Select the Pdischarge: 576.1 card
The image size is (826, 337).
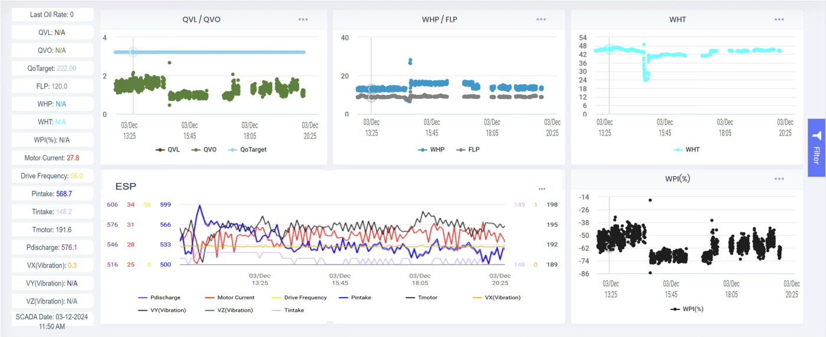pyautogui.click(x=53, y=247)
